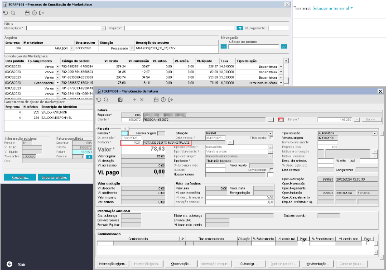
Task: Check Pago box after Vl. comis. fat.
Action: coord(304,243)
